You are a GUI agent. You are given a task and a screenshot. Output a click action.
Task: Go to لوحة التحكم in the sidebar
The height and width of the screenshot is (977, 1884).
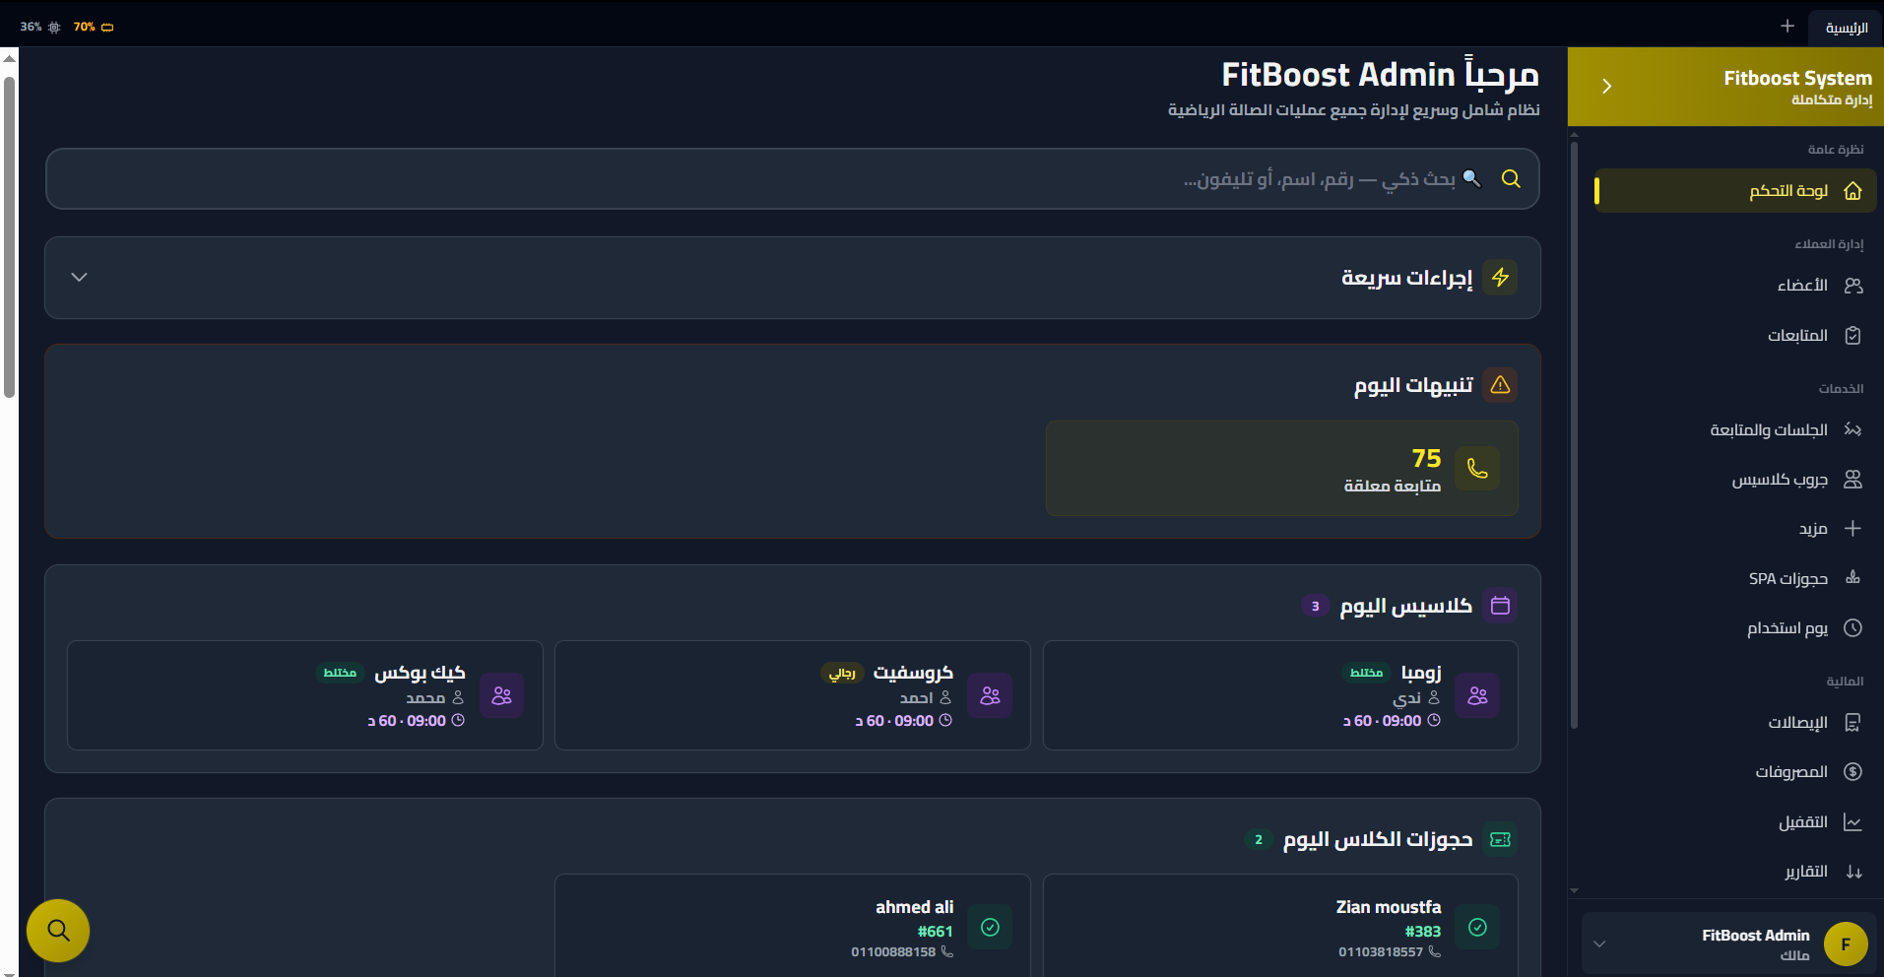(1735, 191)
